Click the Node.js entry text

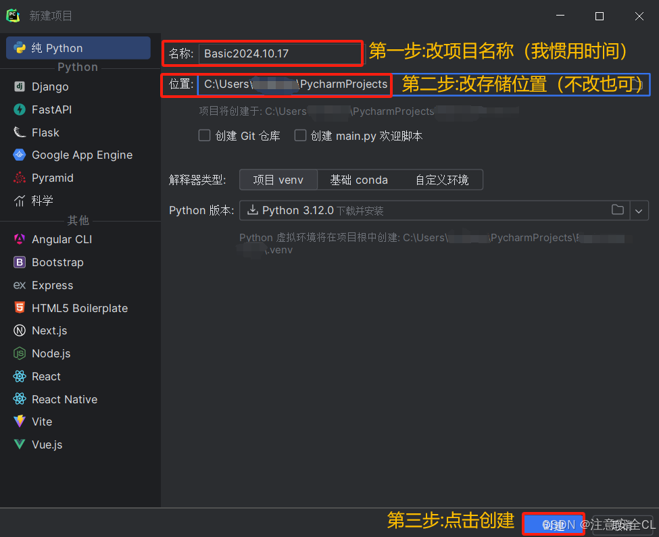[x=51, y=353]
